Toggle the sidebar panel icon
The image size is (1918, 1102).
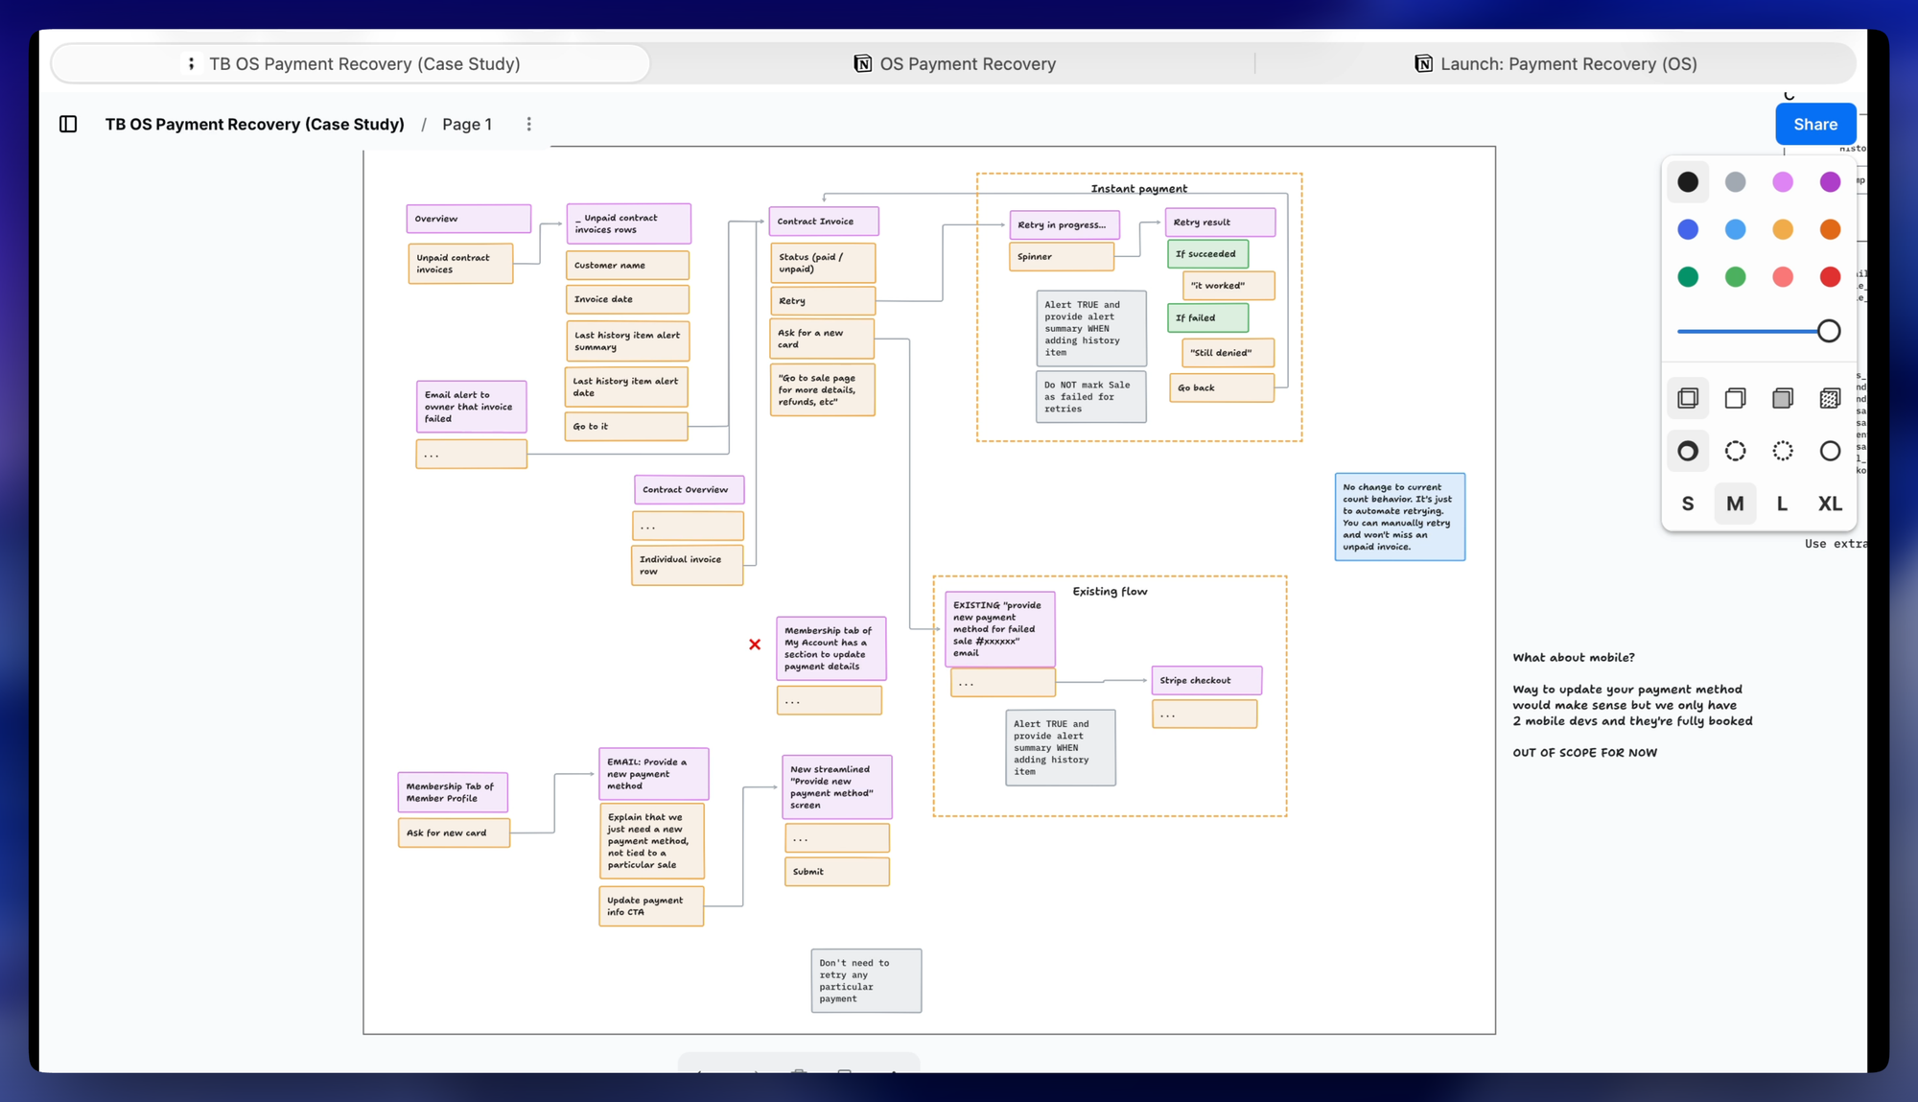coord(68,124)
